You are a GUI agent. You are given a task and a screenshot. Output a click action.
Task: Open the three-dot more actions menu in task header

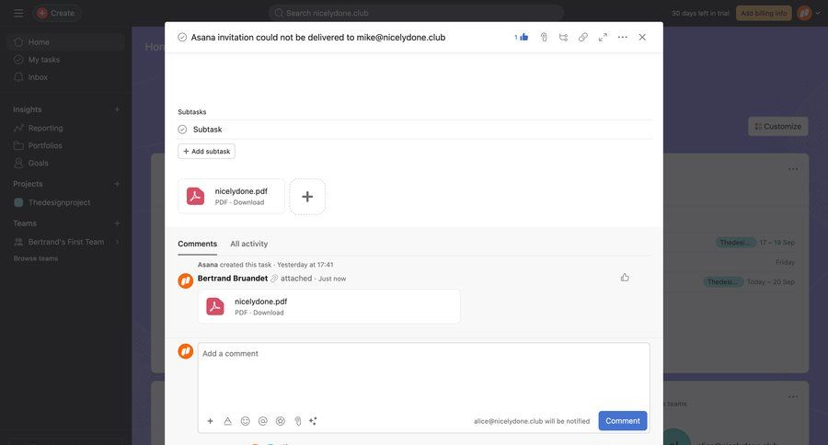click(623, 37)
